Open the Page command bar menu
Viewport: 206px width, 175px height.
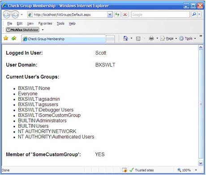click(x=168, y=38)
